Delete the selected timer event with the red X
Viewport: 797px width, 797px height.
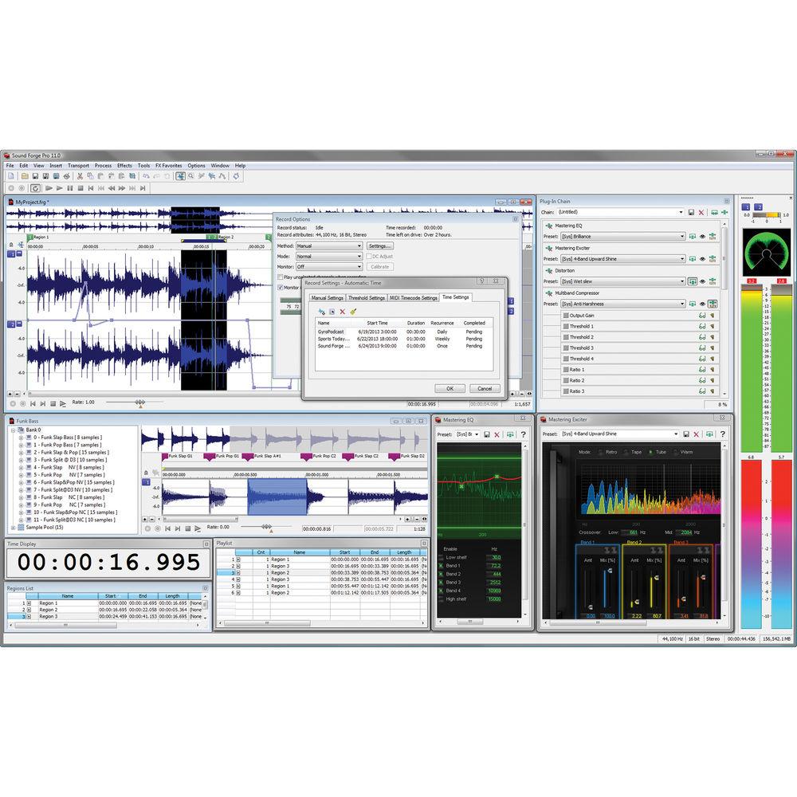342,312
